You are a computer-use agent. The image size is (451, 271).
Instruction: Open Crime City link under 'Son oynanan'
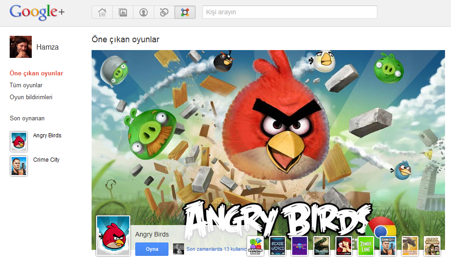46,160
